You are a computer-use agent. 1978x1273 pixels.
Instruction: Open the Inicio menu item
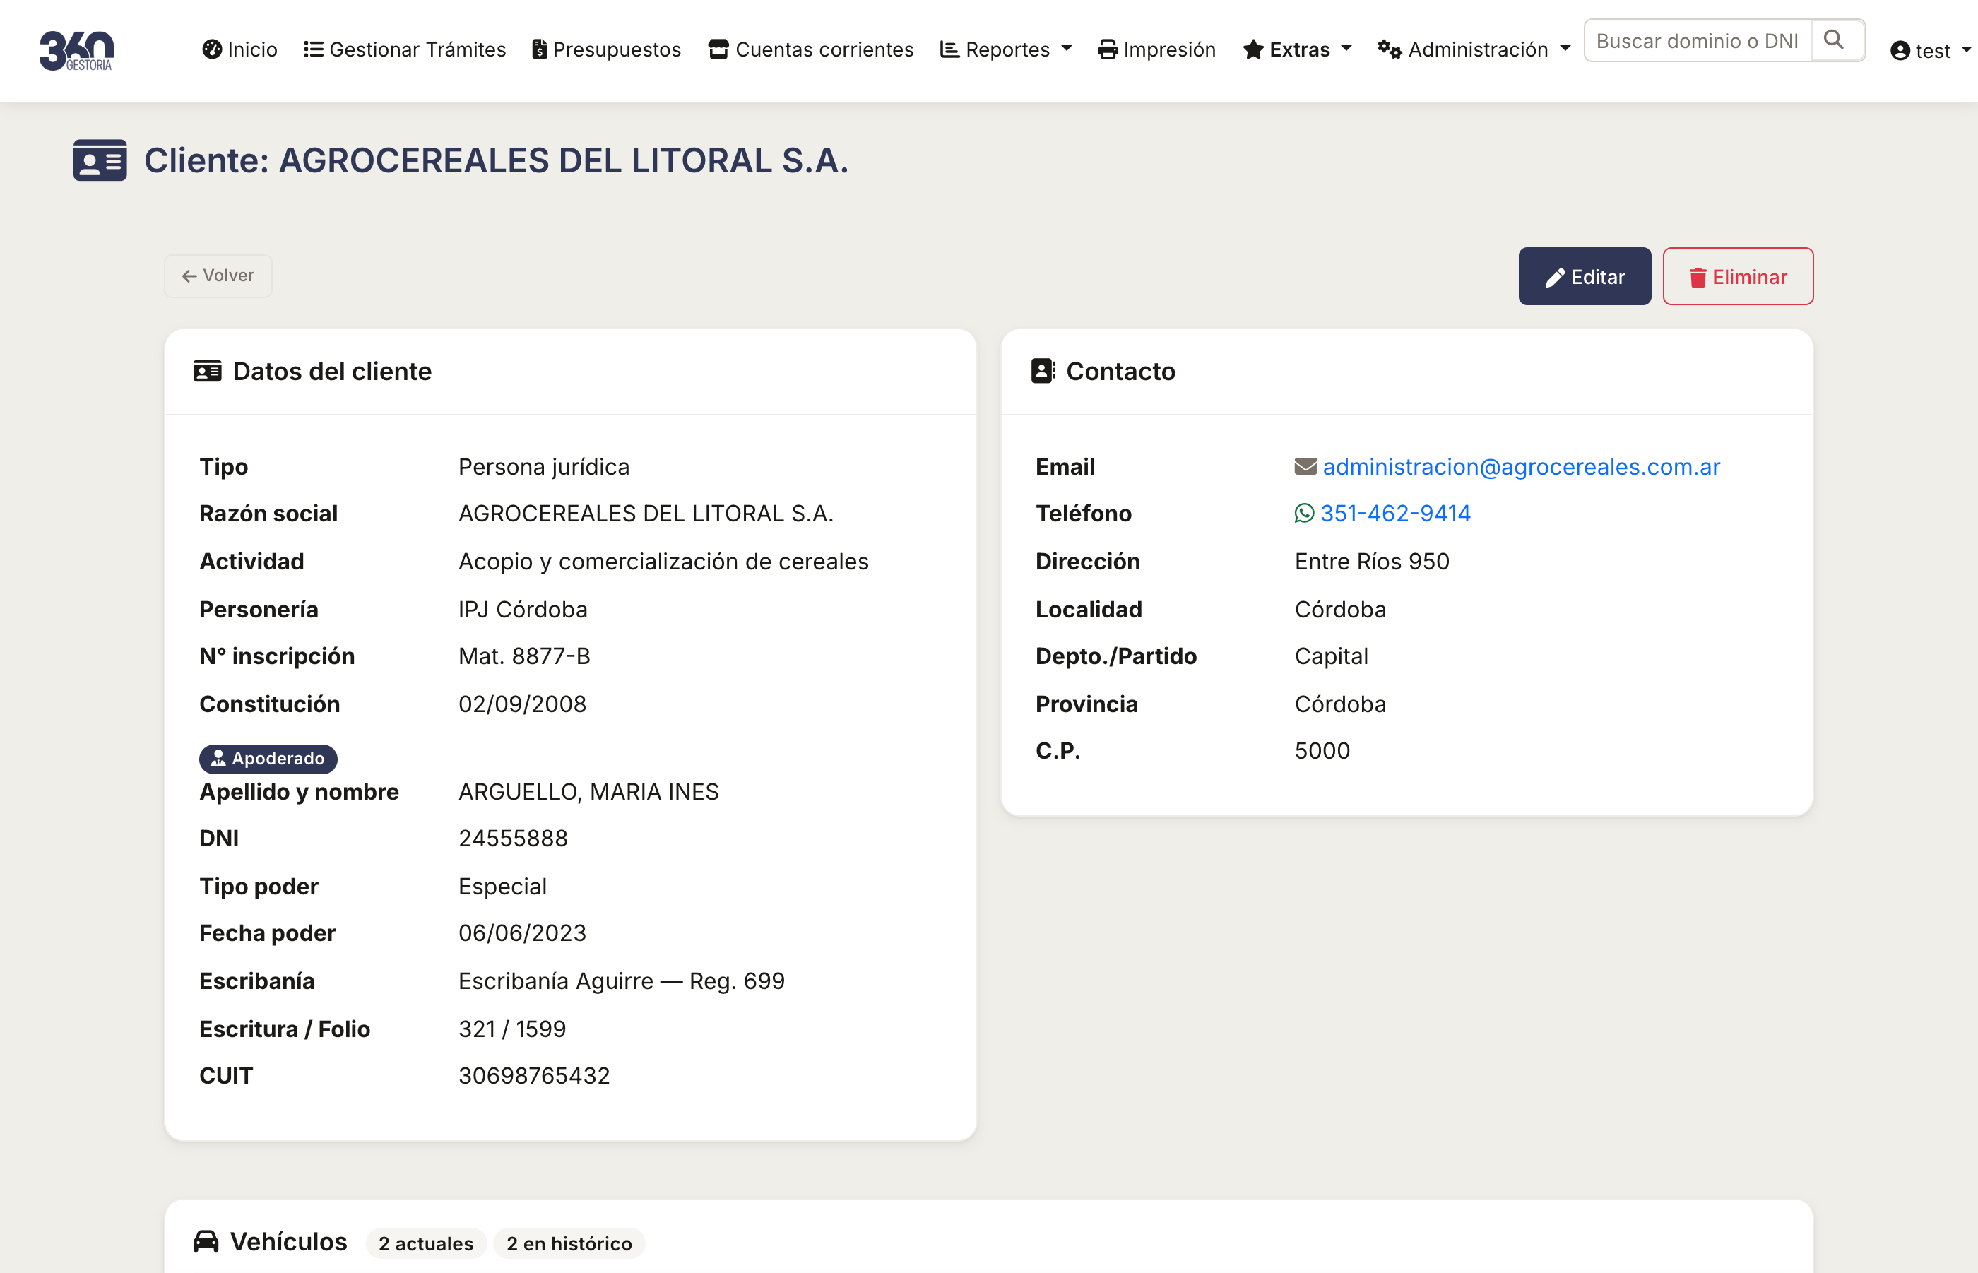coord(239,49)
